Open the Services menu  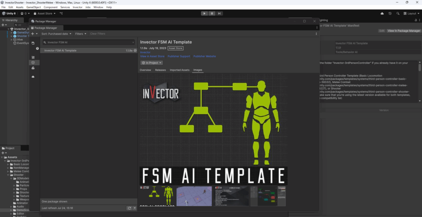(x=65, y=7)
